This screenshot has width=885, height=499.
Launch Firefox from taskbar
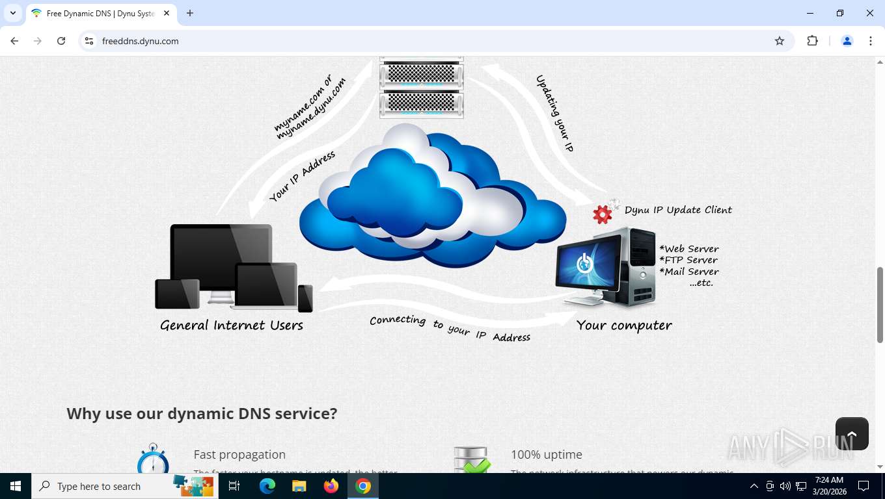tap(331, 486)
